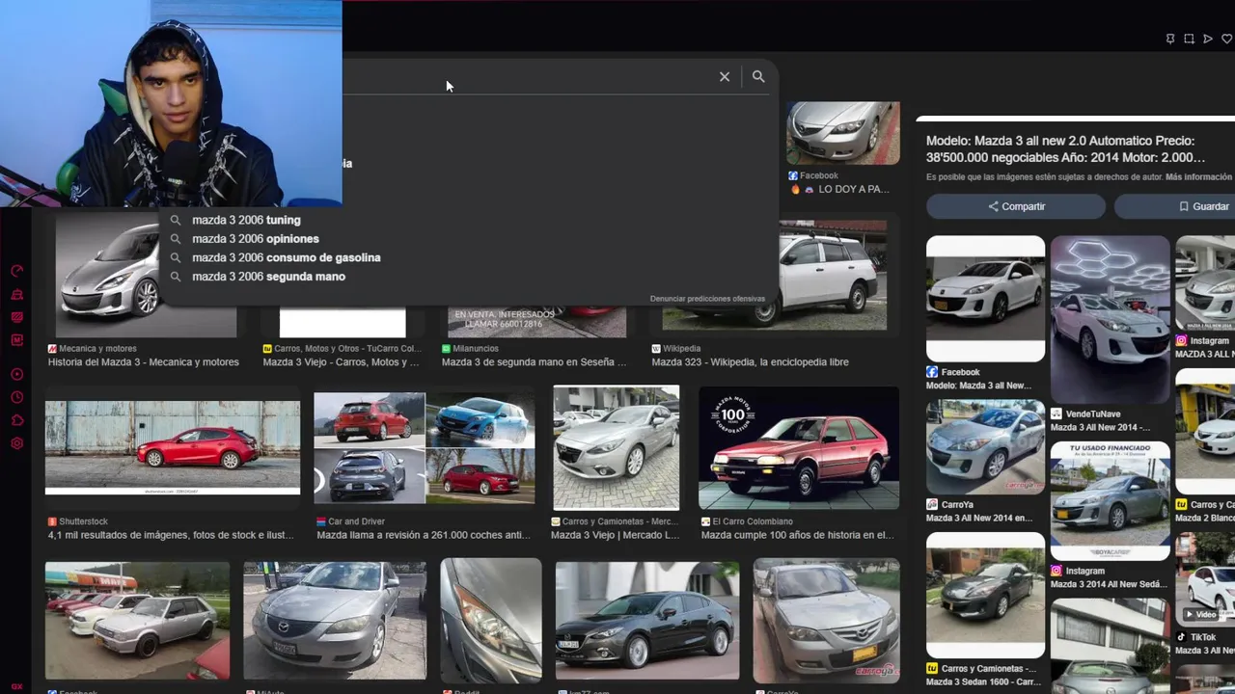Open silver Mazda 3 Viejo Mercado Libre image
1235x694 pixels.
(x=616, y=448)
